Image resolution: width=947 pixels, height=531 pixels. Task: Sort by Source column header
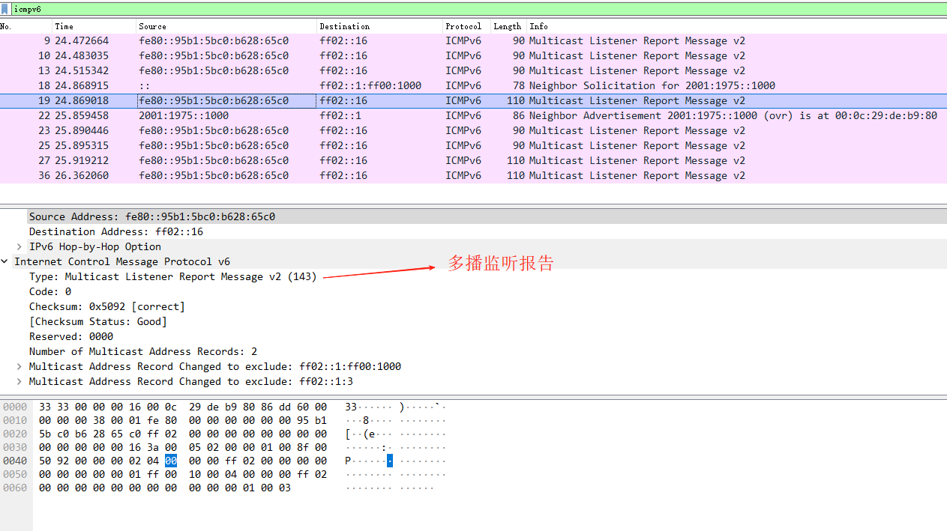(x=226, y=26)
